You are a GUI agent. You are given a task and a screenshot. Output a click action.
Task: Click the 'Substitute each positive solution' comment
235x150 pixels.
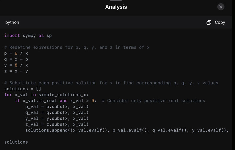[111, 83]
